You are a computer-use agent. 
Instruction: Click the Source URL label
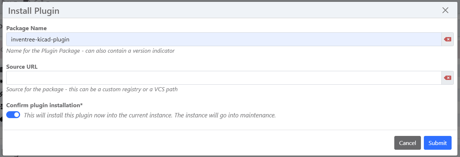[22, 67]
